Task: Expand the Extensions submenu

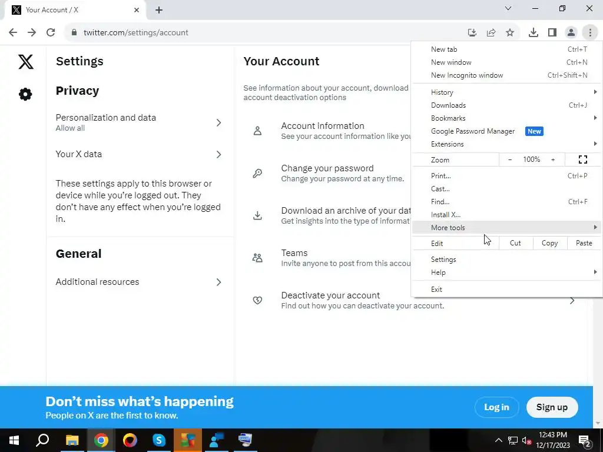Action: click(x=506, y=144)
